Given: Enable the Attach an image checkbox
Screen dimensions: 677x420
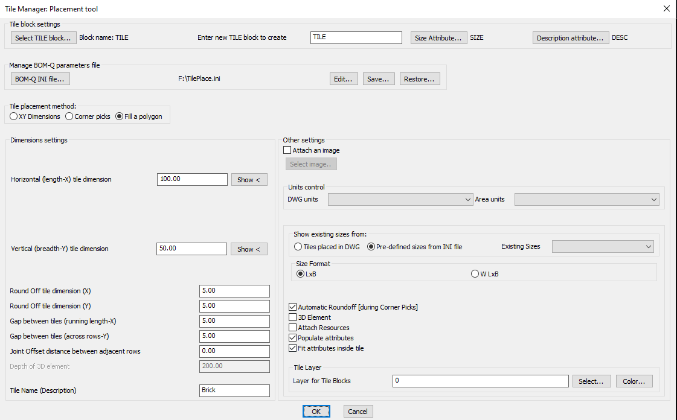Looking at the screenshot, I should coord(287,150).
